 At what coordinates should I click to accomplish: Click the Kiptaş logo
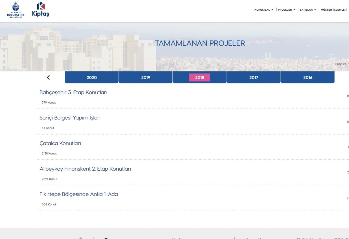coord(41,10)
